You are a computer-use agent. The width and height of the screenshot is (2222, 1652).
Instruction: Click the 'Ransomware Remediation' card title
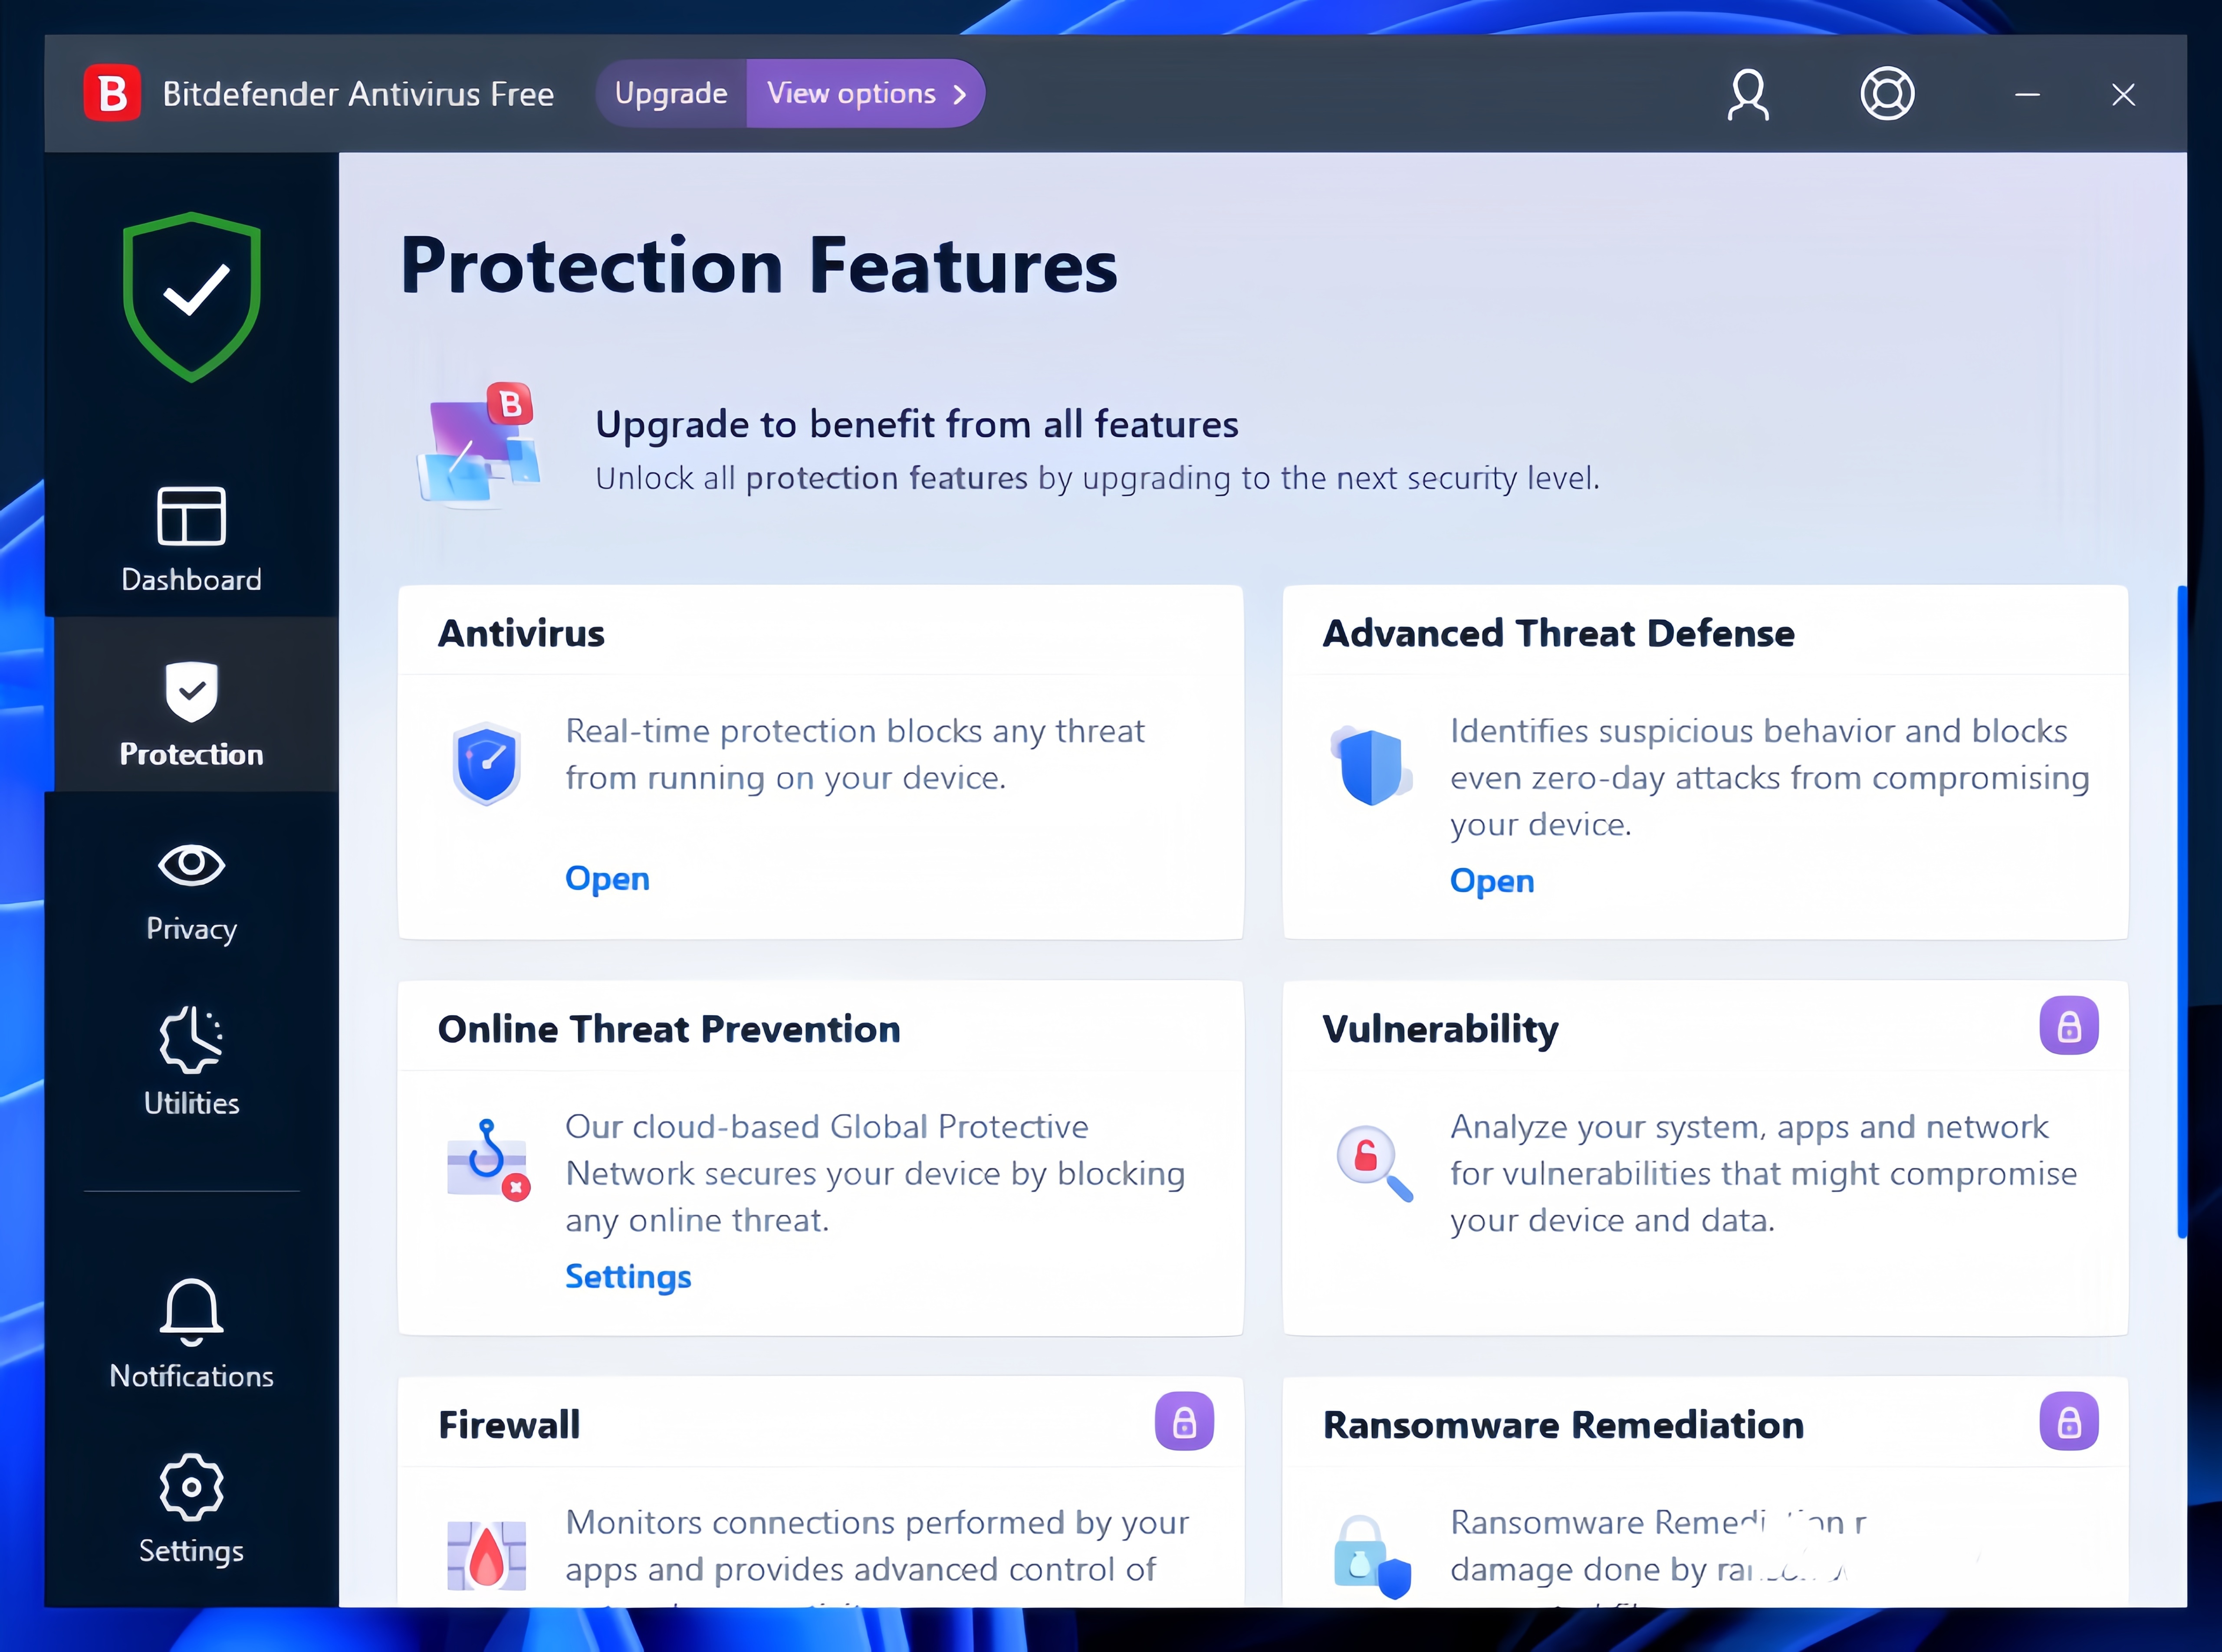1564,1425
